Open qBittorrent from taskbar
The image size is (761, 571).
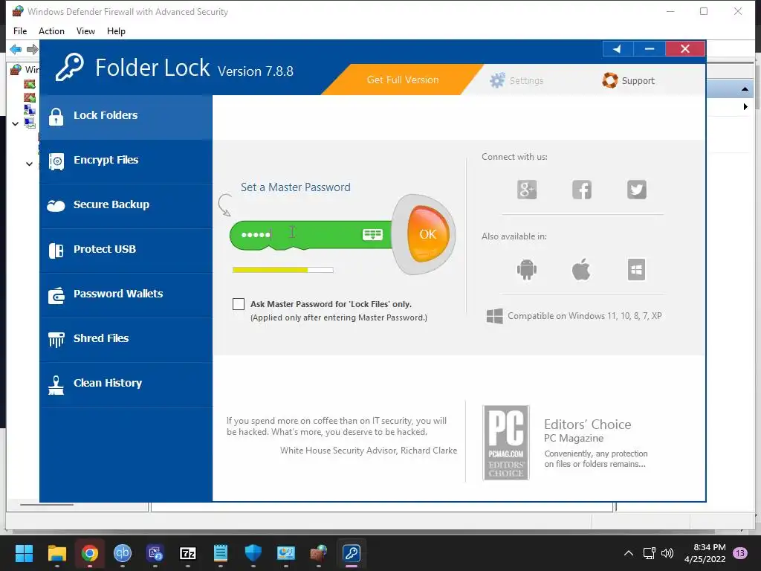123,553
